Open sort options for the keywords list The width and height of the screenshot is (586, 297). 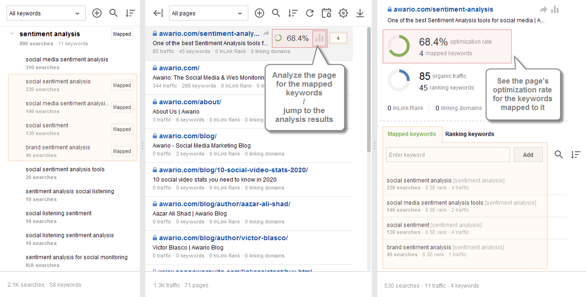coord(130,13)
